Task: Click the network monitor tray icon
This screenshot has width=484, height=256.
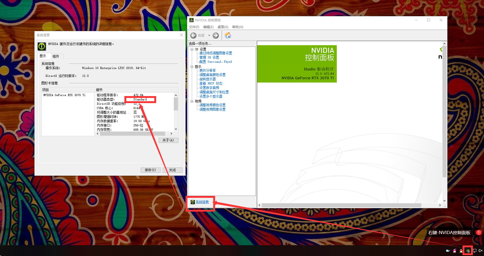Action: click(474, 251)
